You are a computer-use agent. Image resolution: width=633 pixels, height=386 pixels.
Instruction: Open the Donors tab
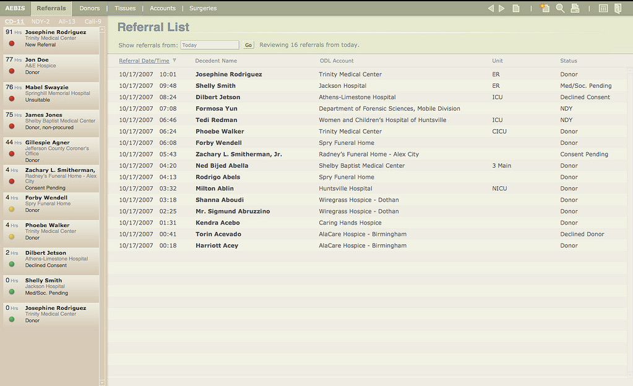89,8
